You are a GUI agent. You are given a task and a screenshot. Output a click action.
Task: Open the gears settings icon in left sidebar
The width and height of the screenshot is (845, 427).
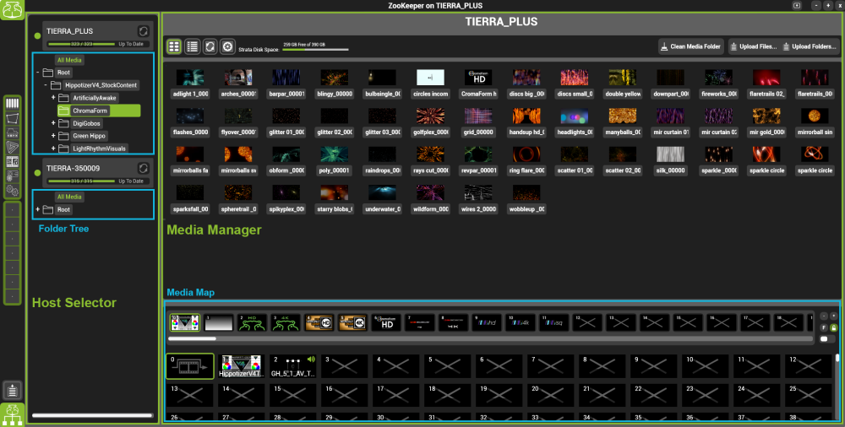(x=13, y=190)
